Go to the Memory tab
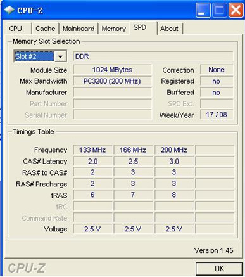Image resolution: width=245 pixels, height=277 pixels. [113, 29]
